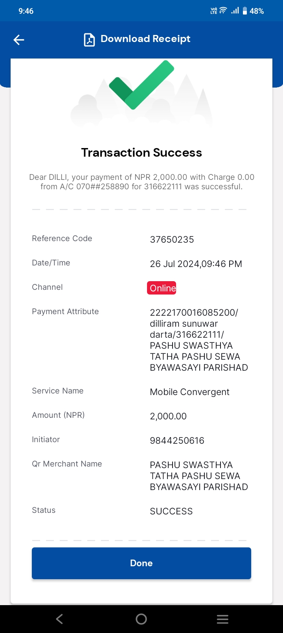Tap the Wi-Fi status icon
Image resolution: width=283 pixels, height=633 pixels.
coord(223,11)
